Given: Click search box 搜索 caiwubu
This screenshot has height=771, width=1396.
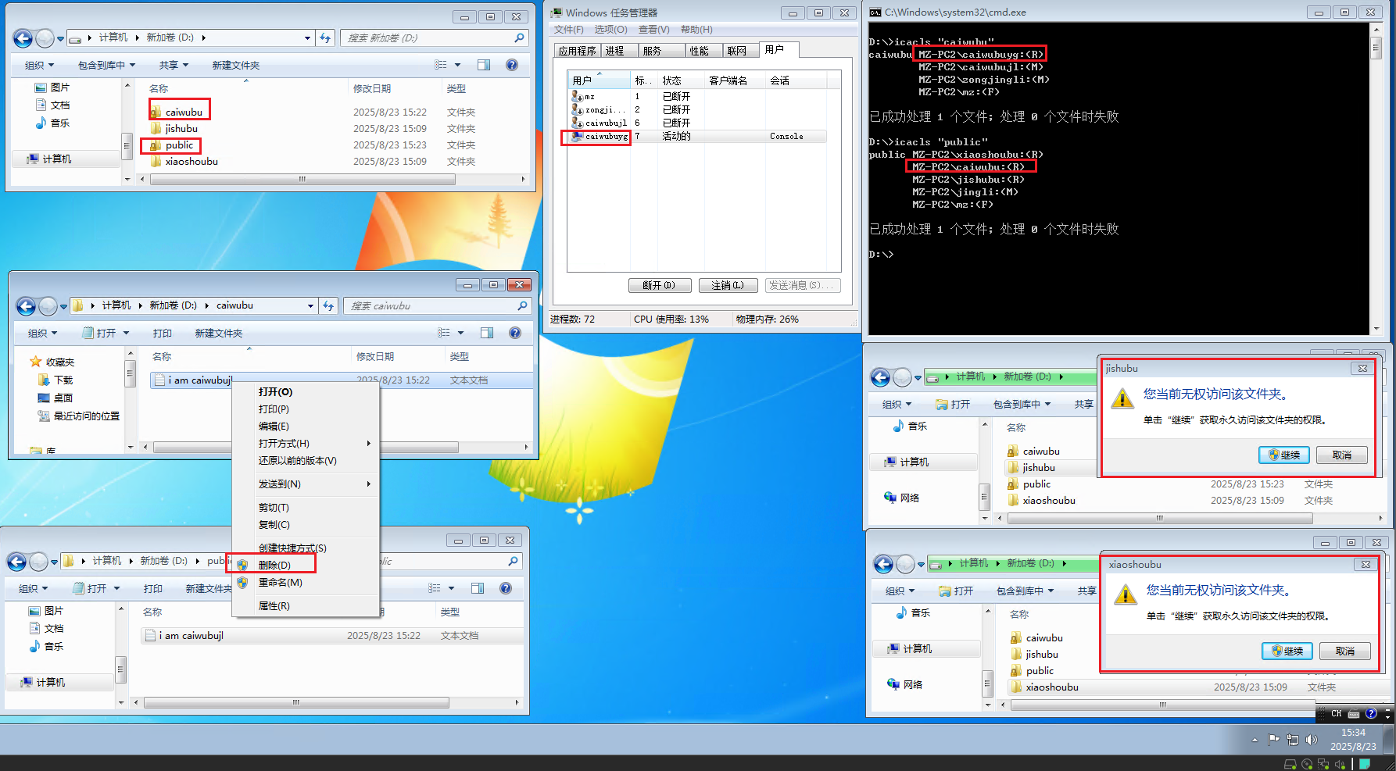Looking at the screenshot, I should [x=438, y=306].
